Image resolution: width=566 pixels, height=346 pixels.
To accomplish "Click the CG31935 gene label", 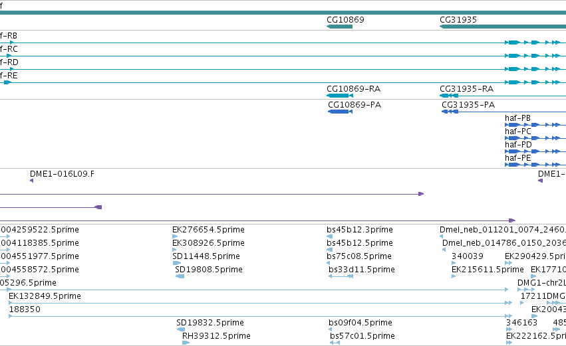I will click(458, 19).
